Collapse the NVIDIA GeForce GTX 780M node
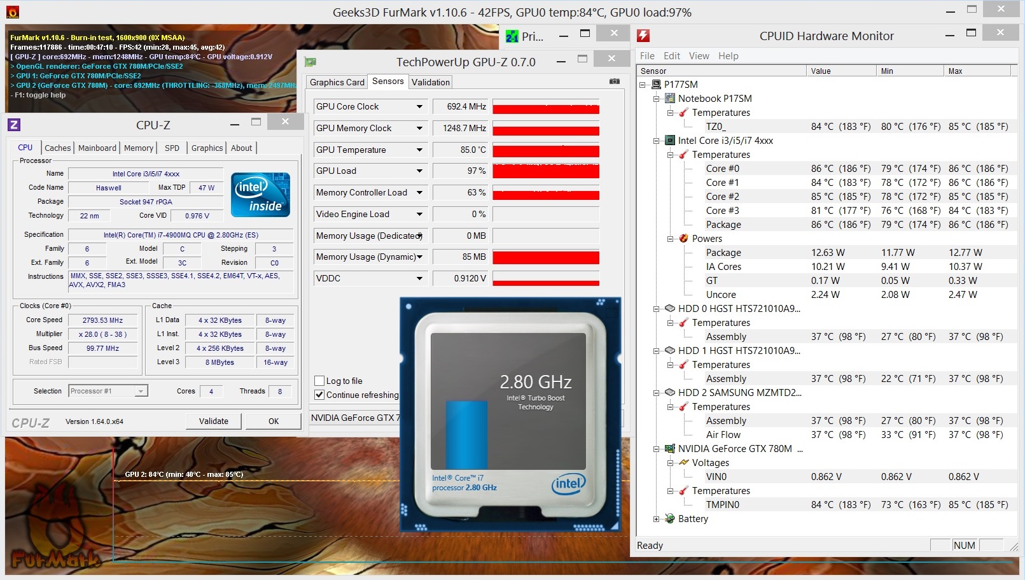 [656, 449]
